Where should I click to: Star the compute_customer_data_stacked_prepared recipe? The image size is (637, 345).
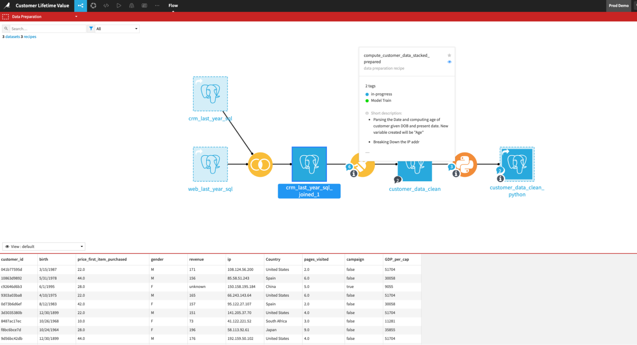[449, 55]
